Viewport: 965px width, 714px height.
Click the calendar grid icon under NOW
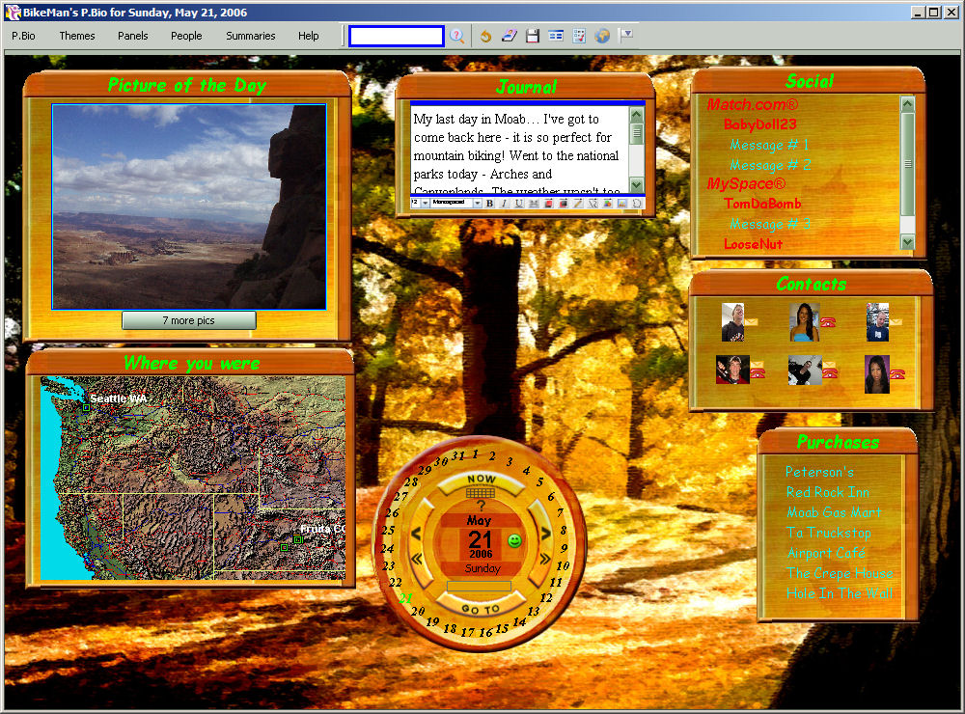click(x=480, y=492)
